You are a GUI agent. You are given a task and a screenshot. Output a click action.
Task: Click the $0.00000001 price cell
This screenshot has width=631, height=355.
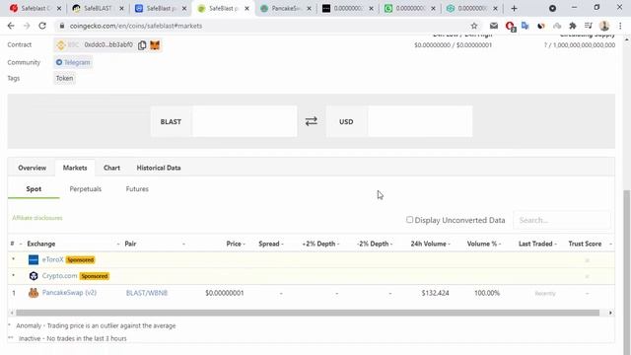225,293
